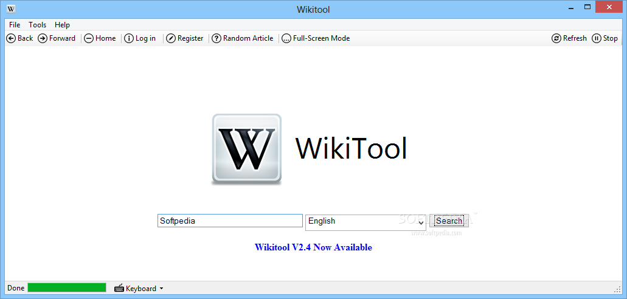The image size is (627, 299).
Task: Minimize the Wikitool window
Action: pyautogui.click(x=570, y=8)
